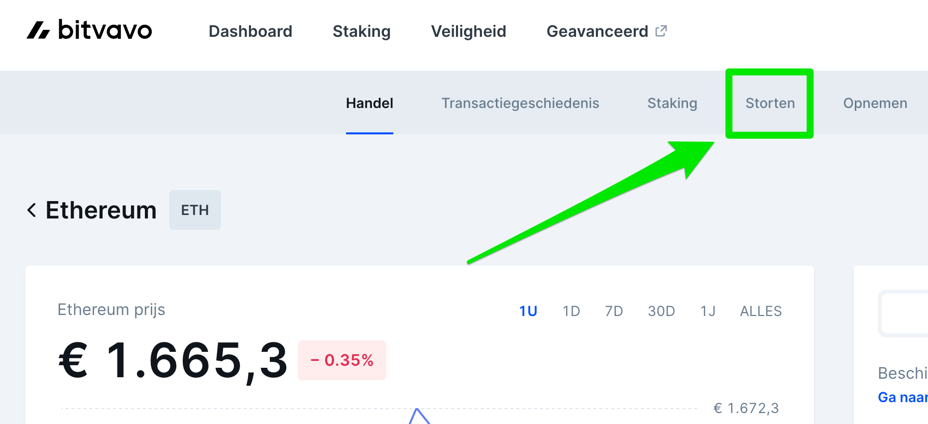
Task: Switch chart period to 1D
Action: [571, 311]
